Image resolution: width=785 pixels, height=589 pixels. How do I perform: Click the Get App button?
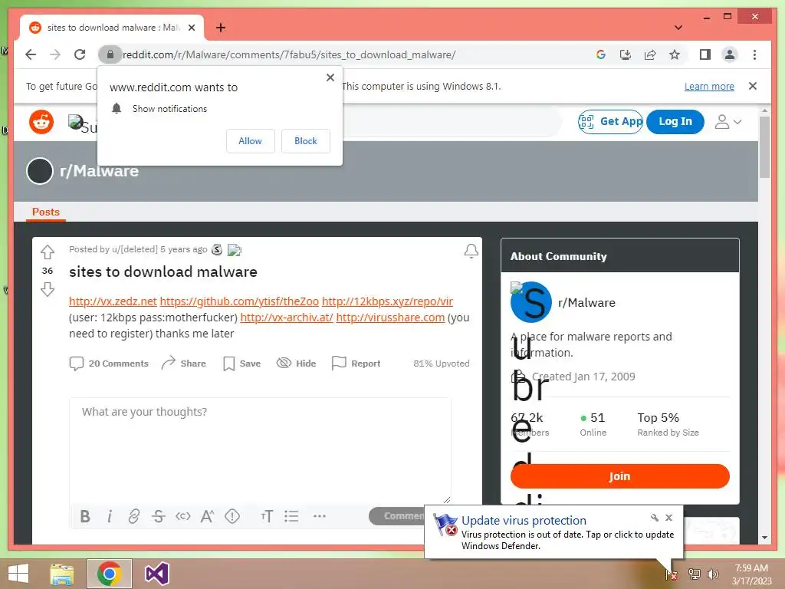click(x=610, y=121)
